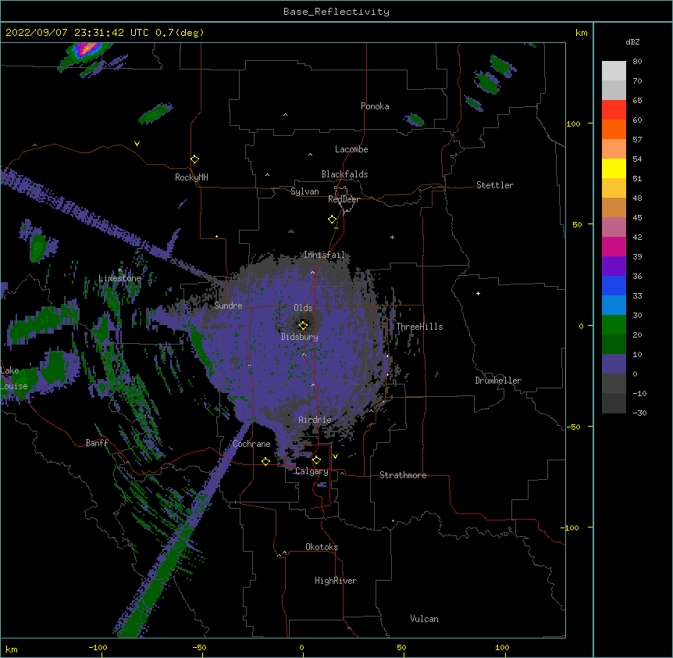Click the Lacombe city label
Screen dimensions: 673x658
coord(351,149)
